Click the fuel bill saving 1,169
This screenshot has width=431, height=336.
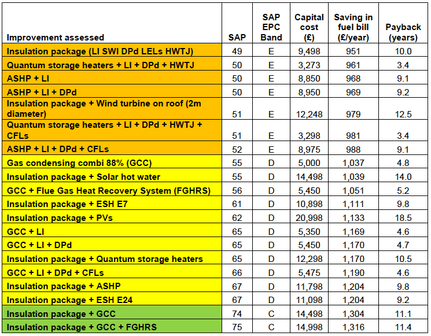(x=353, y=231)
